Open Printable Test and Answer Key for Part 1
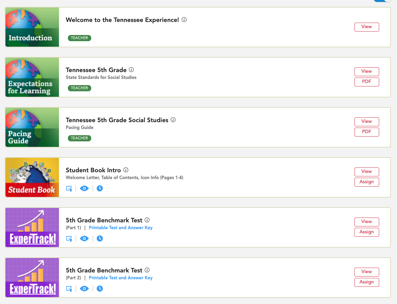Viewport: 397px width, 304px height. click(x=121, y=227)
